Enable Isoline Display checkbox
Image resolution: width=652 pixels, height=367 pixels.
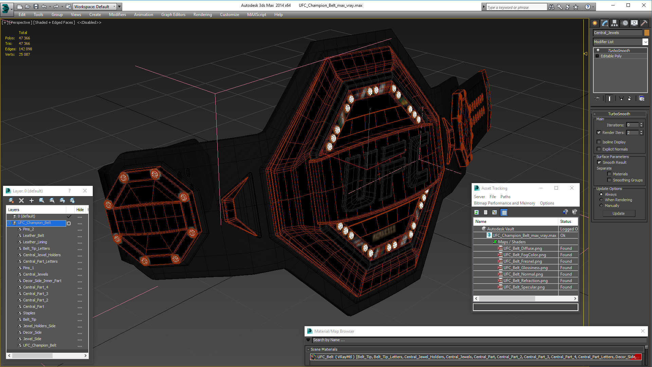(x=599, y=142)
